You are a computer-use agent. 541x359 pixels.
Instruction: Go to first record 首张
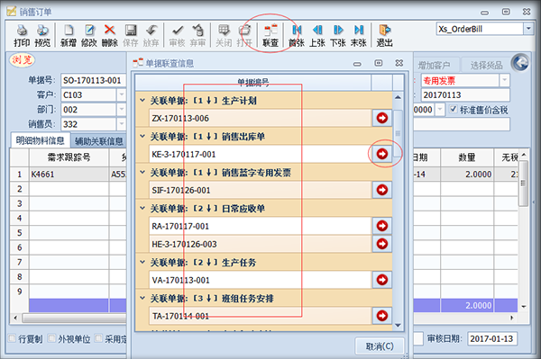tap(297, 35)
